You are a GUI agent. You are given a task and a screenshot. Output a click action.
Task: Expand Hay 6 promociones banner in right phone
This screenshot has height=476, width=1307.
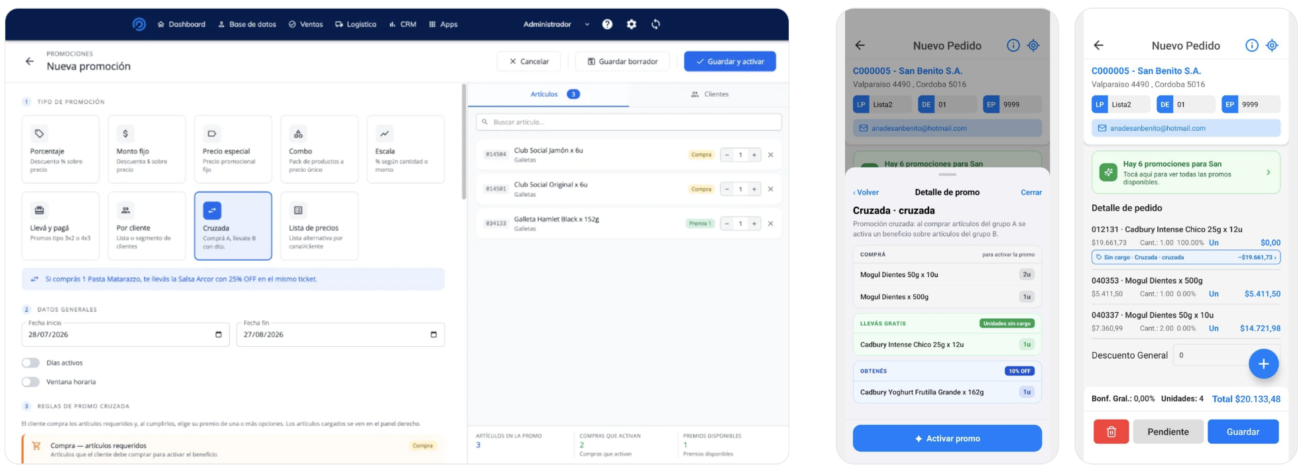tap(1186, 172)
